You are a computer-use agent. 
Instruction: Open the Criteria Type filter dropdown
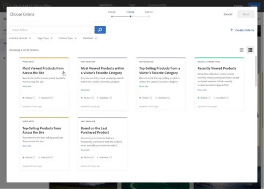pyautogui.click(x=68, y=38)
